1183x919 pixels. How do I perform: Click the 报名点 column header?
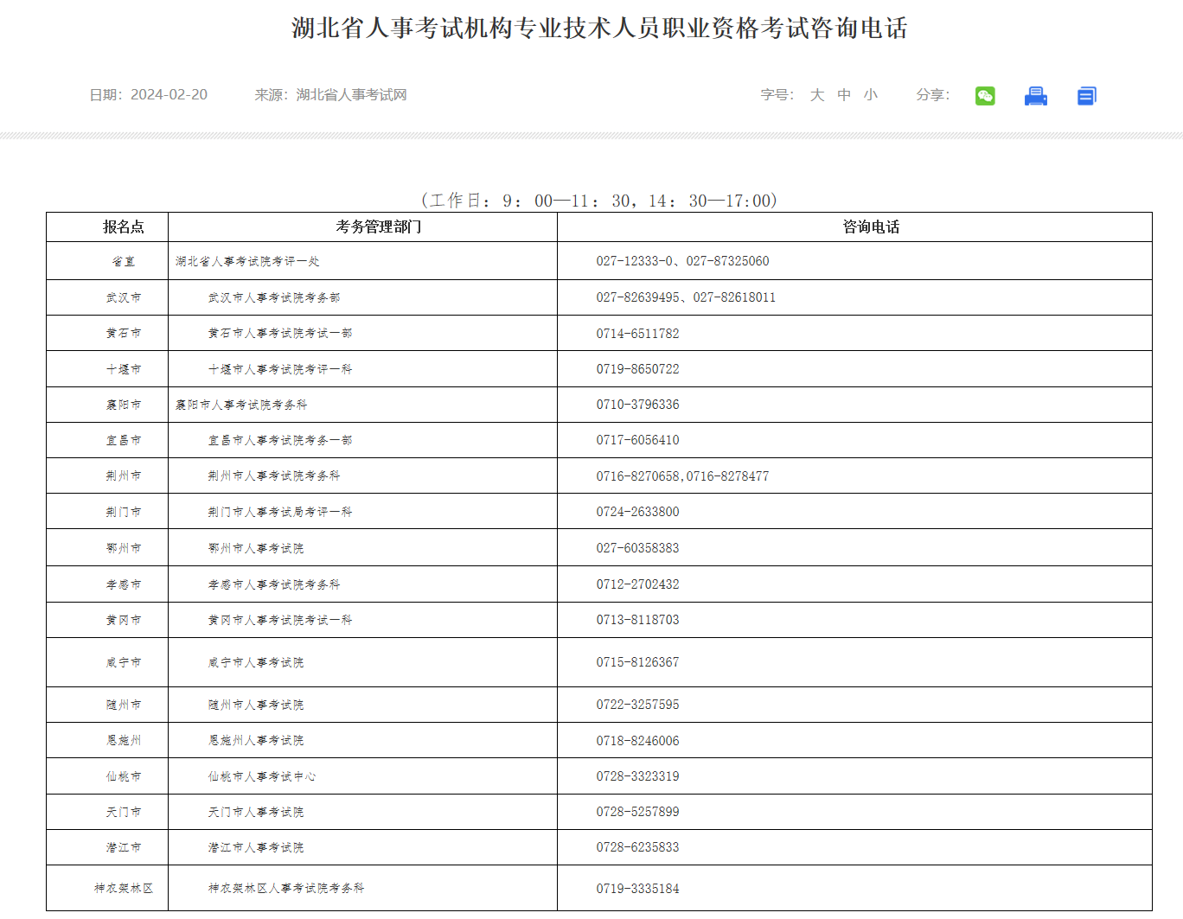coord(124,227)
